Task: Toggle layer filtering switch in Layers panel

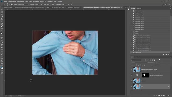Action: [159, 60]
